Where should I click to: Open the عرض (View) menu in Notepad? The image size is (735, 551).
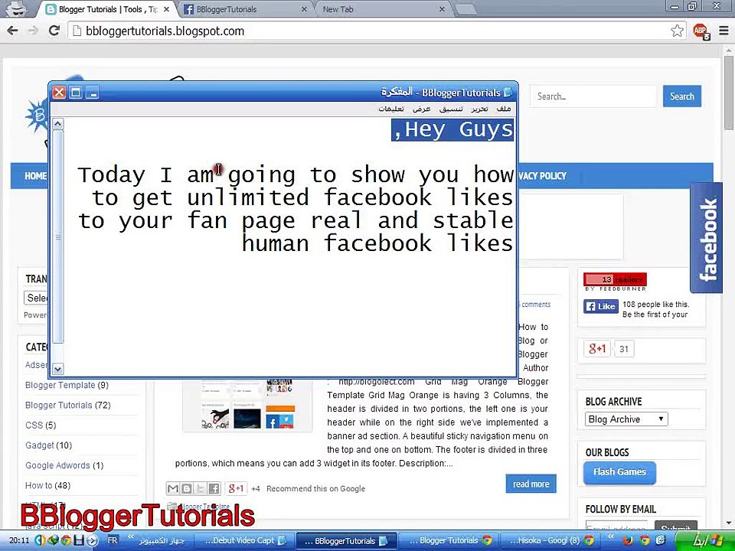421,109
